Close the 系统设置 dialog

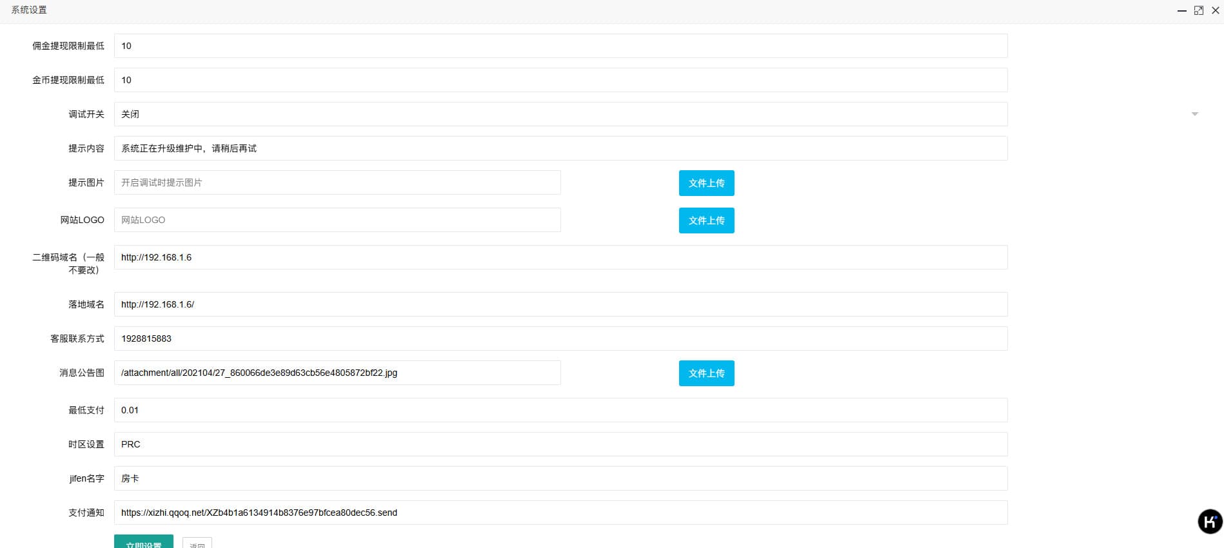pos(1216,10)
